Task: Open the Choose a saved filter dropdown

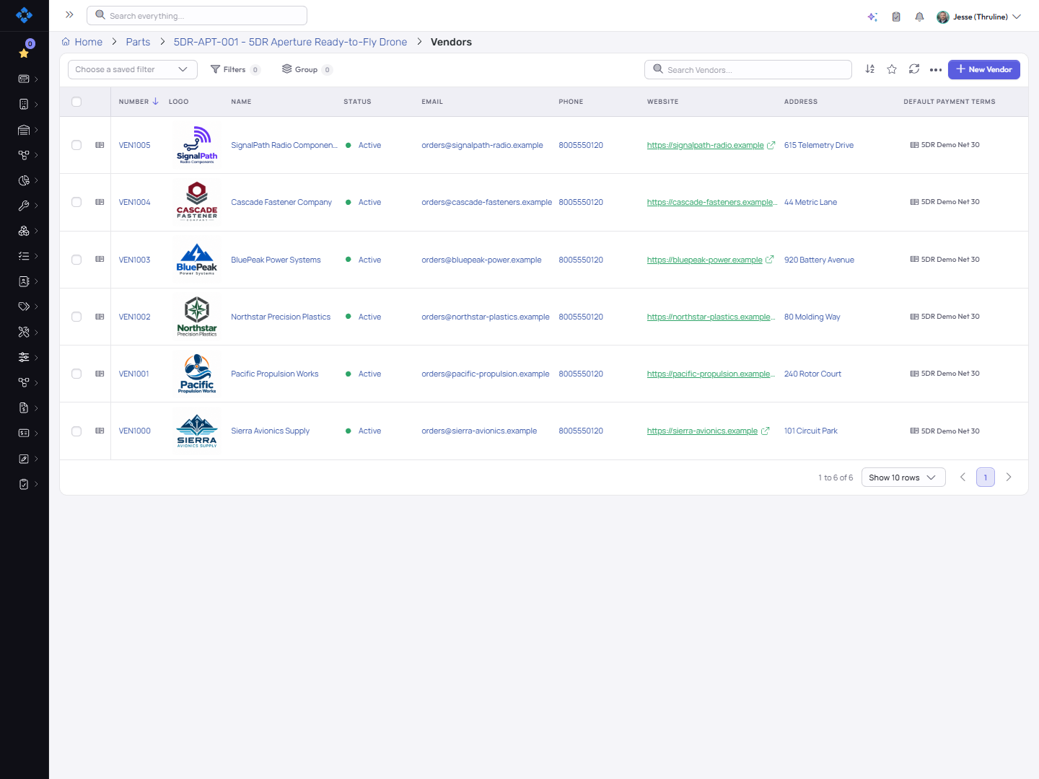Action: (133, 69)
